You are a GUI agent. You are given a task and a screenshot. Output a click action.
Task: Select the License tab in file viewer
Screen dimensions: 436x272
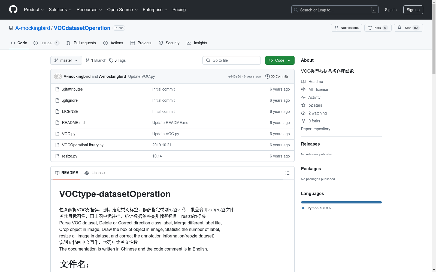click(95, 173)
